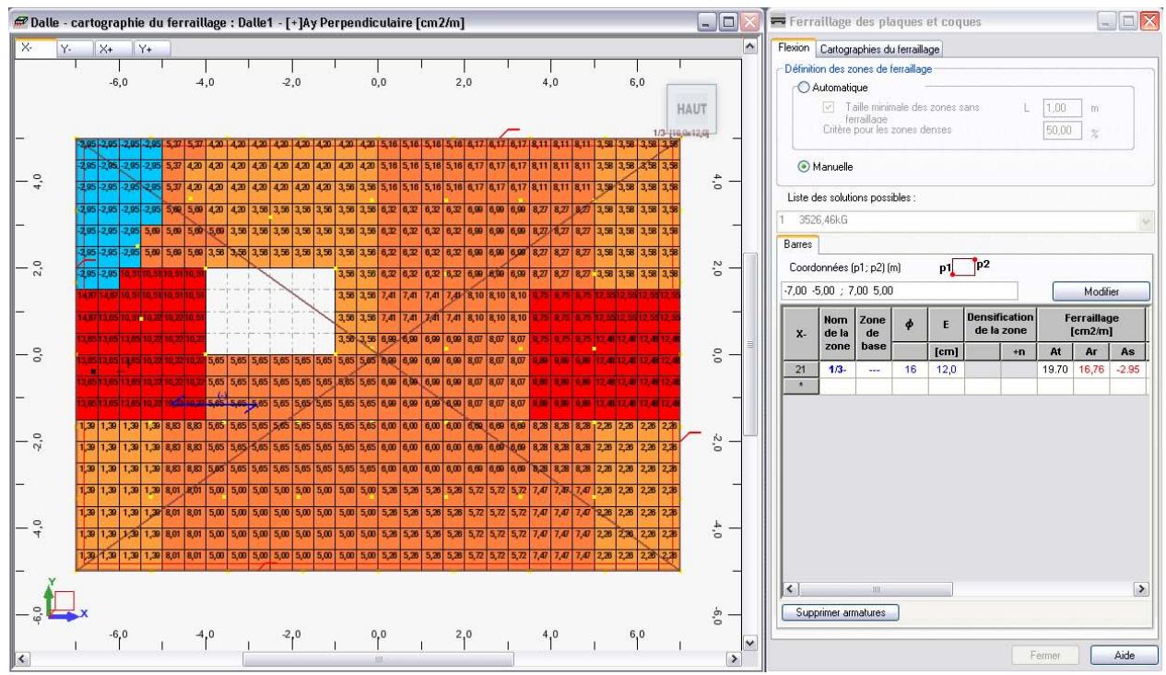The width and height of the screenshot is (1166, 675).
Task: Select the Y- direction tab
Action: pyautogui.click(x=73, y=47)
